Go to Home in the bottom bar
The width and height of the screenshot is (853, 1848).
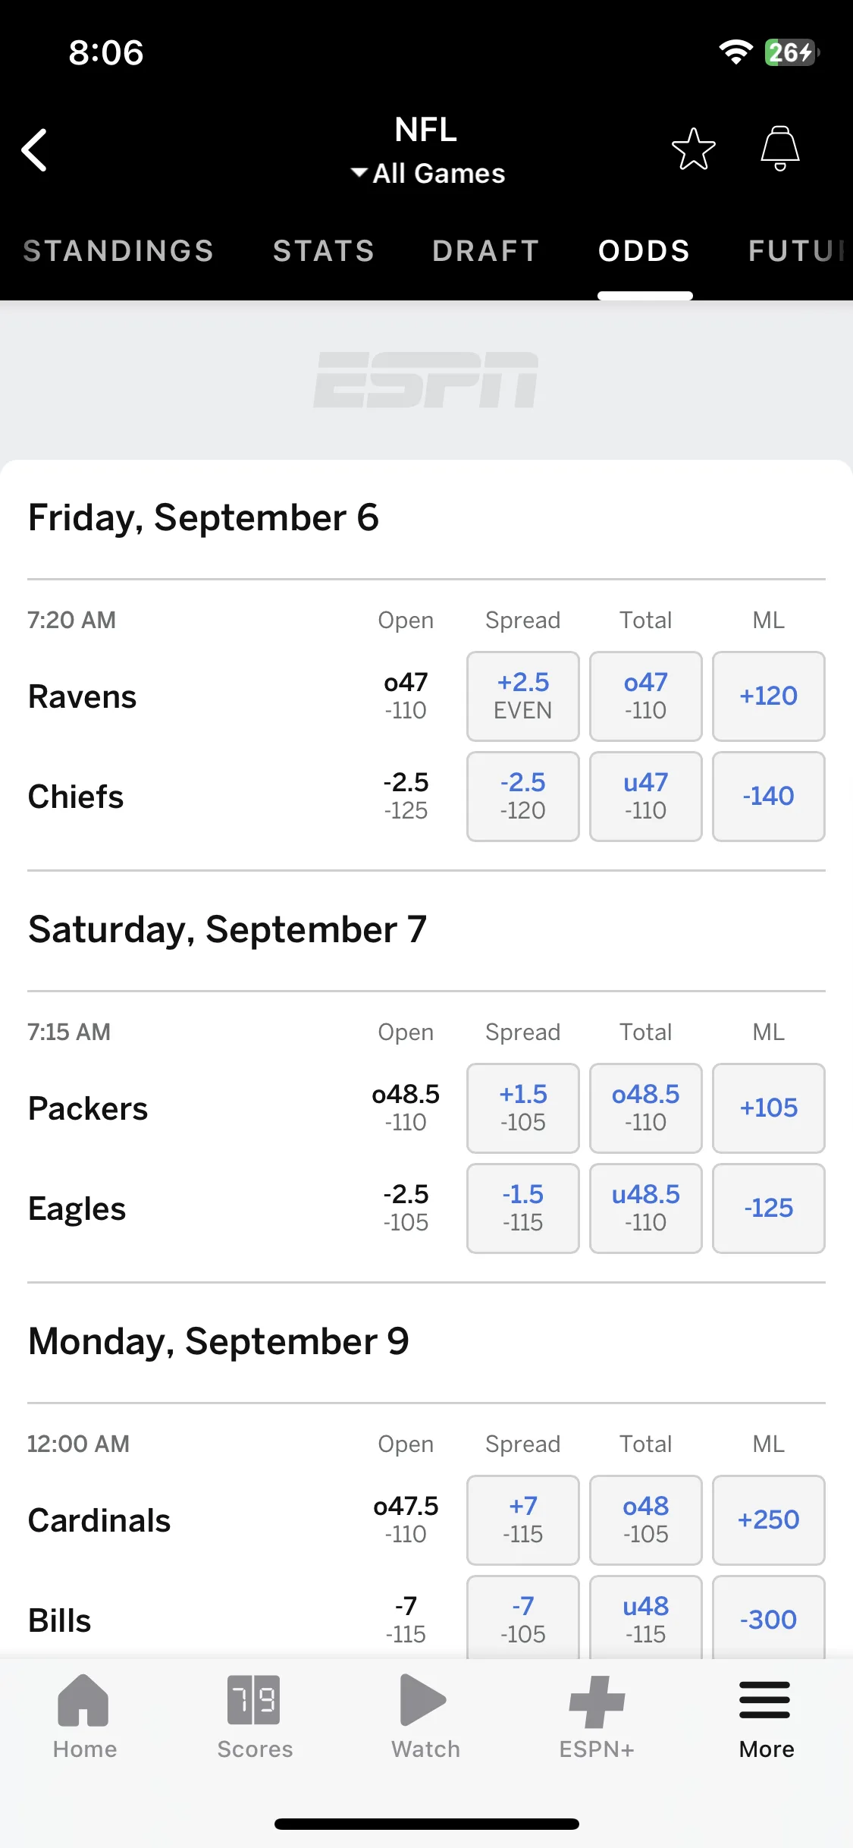(x=84, y=1717)
